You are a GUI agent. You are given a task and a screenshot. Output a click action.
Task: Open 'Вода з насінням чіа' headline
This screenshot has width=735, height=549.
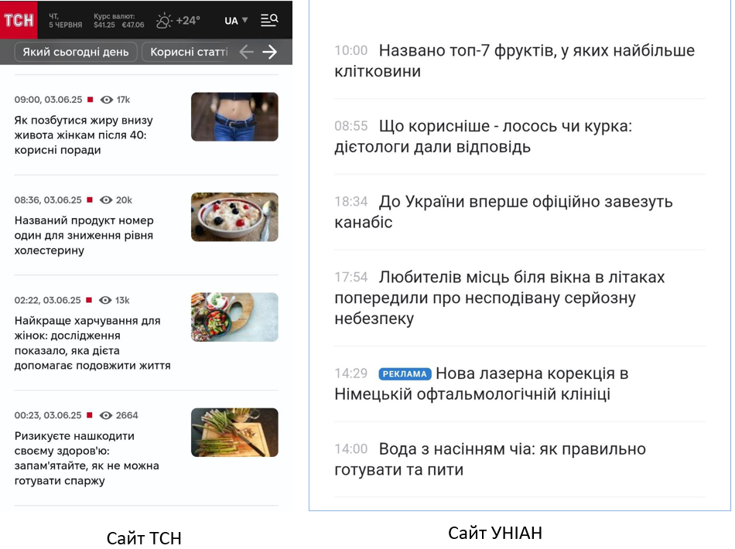tap(490, 459)
